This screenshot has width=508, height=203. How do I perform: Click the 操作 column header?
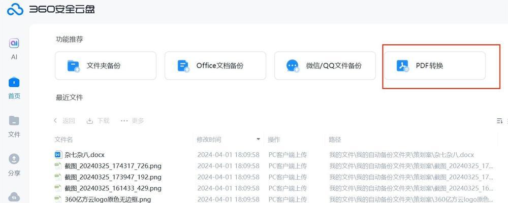tap(274, 140)
